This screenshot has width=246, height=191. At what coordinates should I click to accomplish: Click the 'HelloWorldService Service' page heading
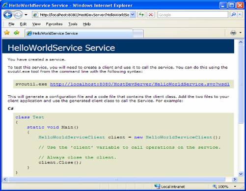[61, 48]
